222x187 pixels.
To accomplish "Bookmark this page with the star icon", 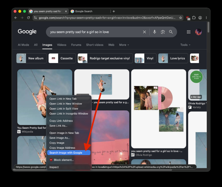I will [180, 18].
